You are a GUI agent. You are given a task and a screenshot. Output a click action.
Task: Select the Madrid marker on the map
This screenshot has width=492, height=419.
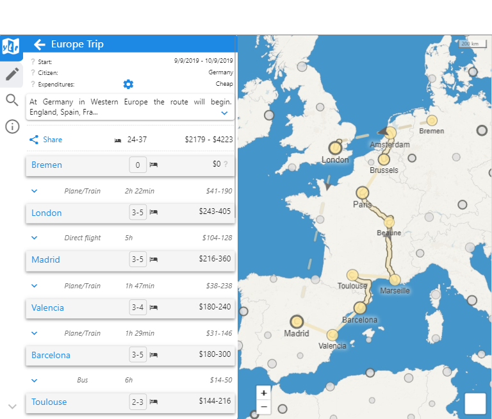point(297,322)
